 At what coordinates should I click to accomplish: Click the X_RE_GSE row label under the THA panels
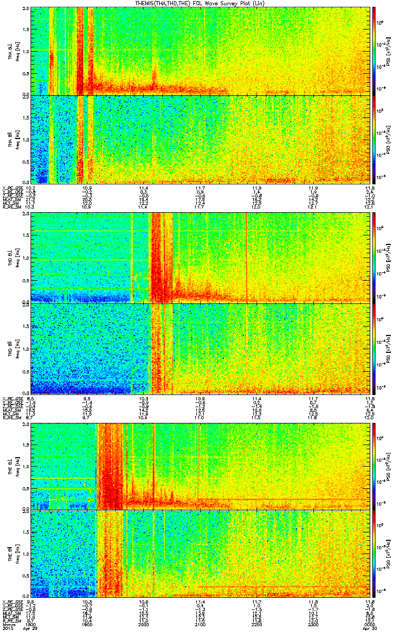[12, 187]
